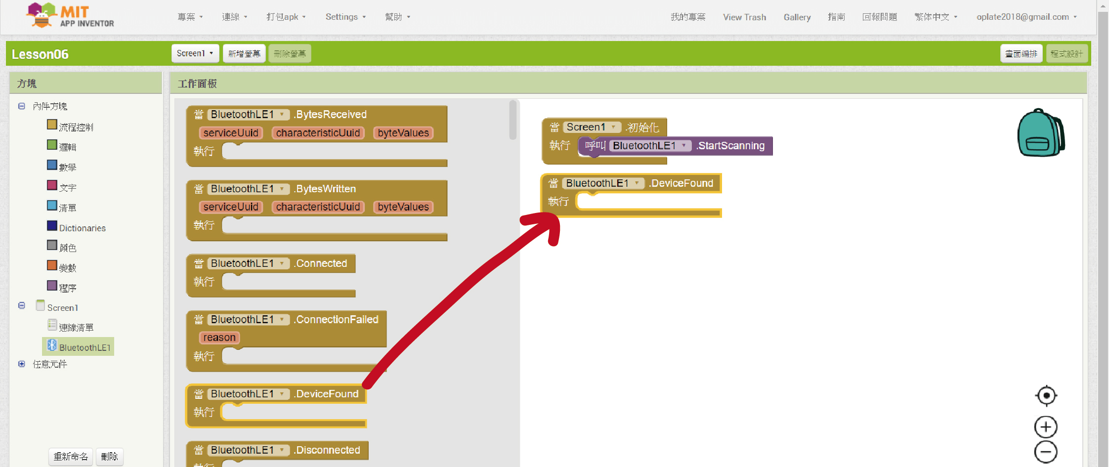Image resolution: width=1109 pixels, height=467 pixels.
Task: Zoom in with the plus icon
Action: pyautogui.click(x=1046, y=427)
